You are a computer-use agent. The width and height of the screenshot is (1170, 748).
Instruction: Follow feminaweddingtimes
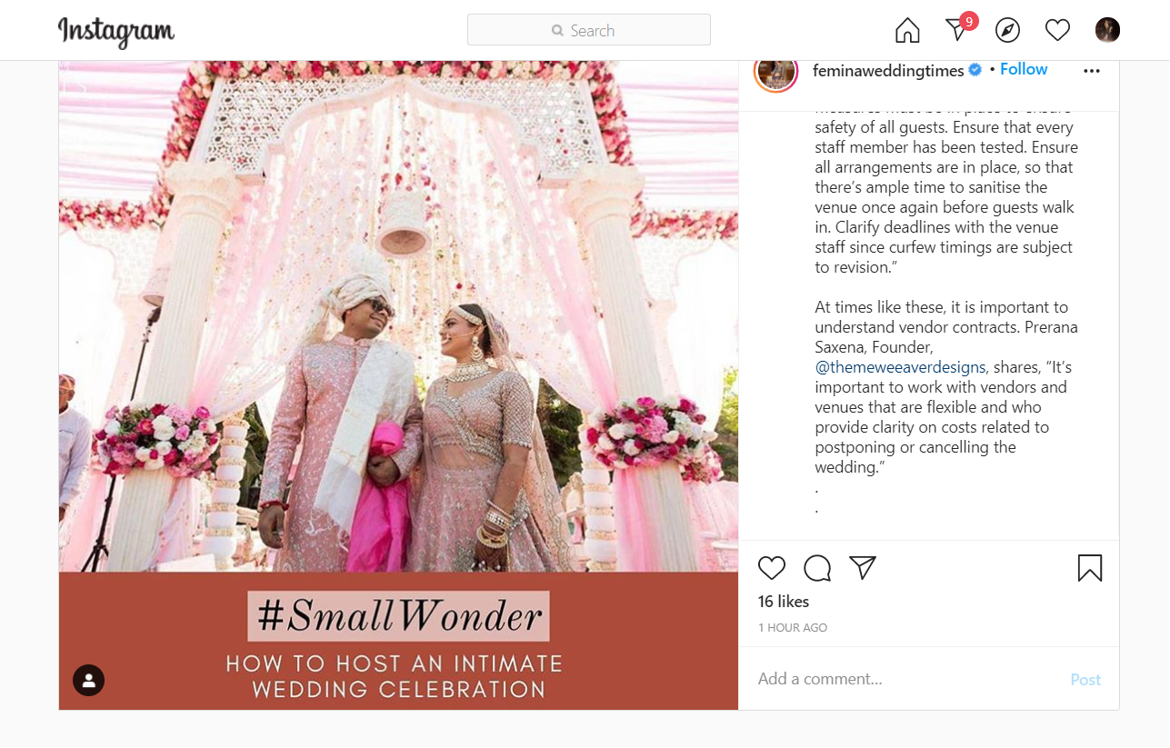click(x=1024, y=69)
